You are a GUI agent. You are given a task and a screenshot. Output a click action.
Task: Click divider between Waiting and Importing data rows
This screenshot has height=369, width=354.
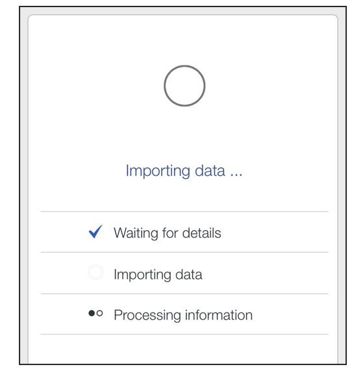tap(184, 252)
